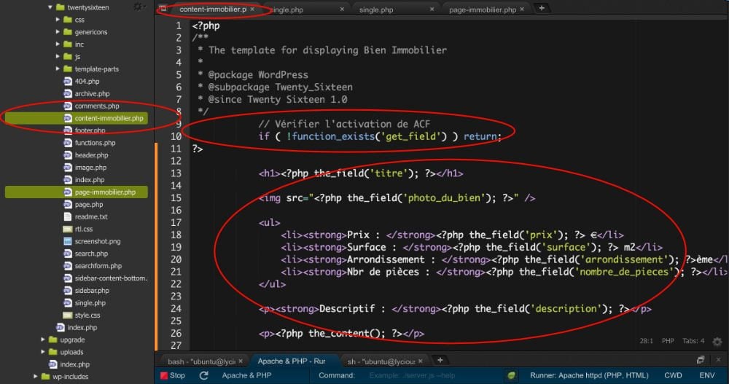Open the file tree settings gear
This screenshot has width=729, height=384.
136,7
